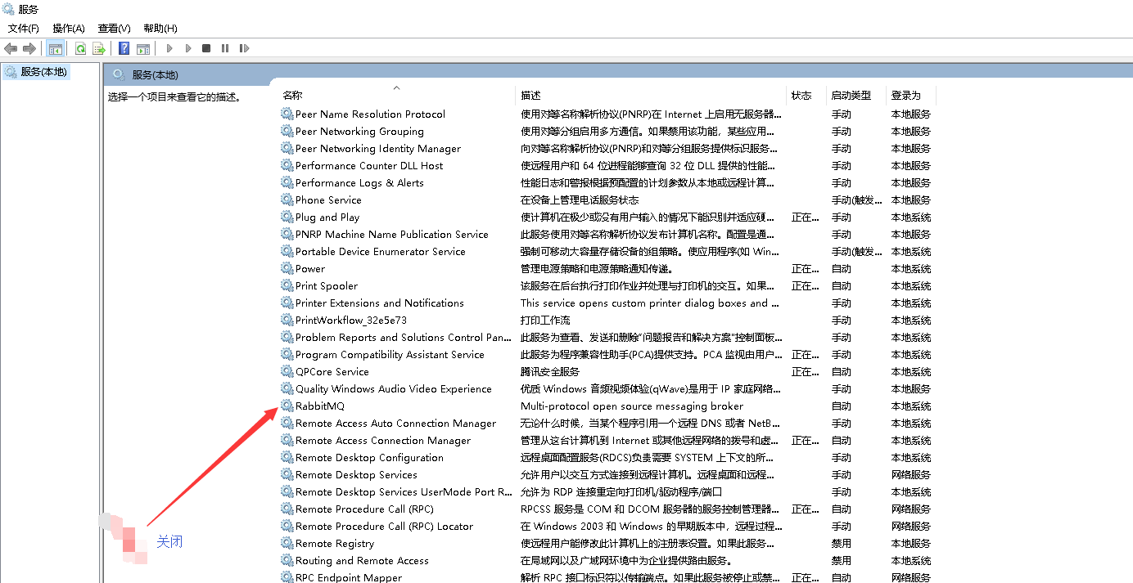
Task: Click gear icon beside Print Spooler
Action: 287,285
